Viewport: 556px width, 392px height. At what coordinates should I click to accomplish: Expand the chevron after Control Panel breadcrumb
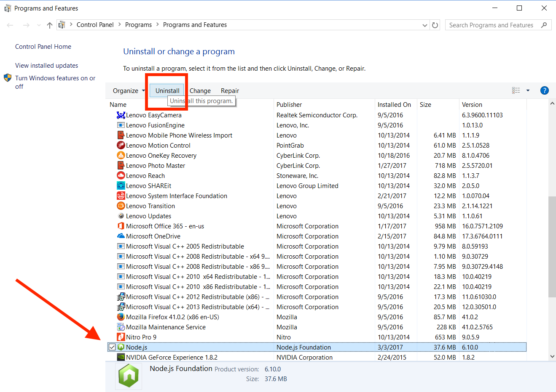point(120,25)
